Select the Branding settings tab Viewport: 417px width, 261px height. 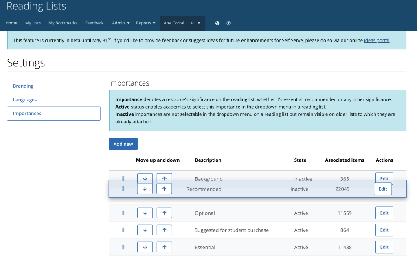tap(23, 86)
